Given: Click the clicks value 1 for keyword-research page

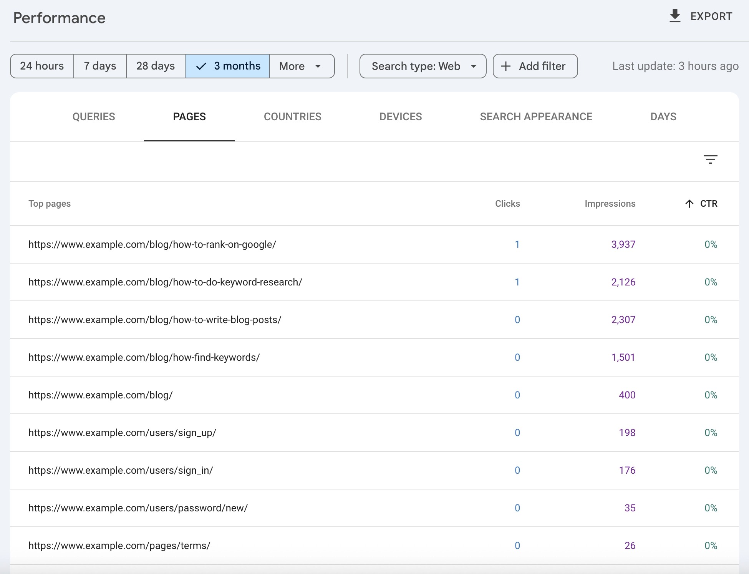Looking at the screenshot, I should point(517,282).
